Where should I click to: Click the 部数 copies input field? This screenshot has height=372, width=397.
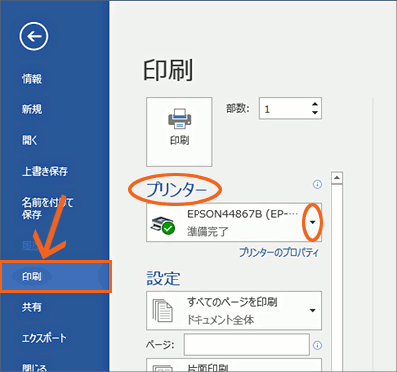[284, 109]
